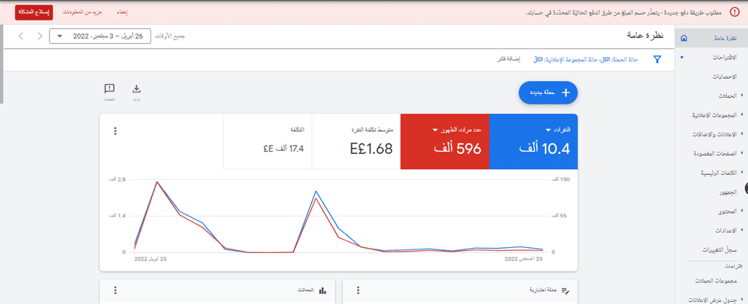This screenshot has width=748, height=304.
Task: Dismiss the alert with the 'إخفاء' link
Action: [x=122, y=12]
